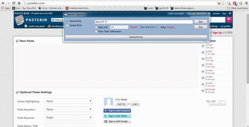This screenshot has height=127, width=249.
Task: Open the untitled paste from 27 sec ago
Action: tap(208, 51)
